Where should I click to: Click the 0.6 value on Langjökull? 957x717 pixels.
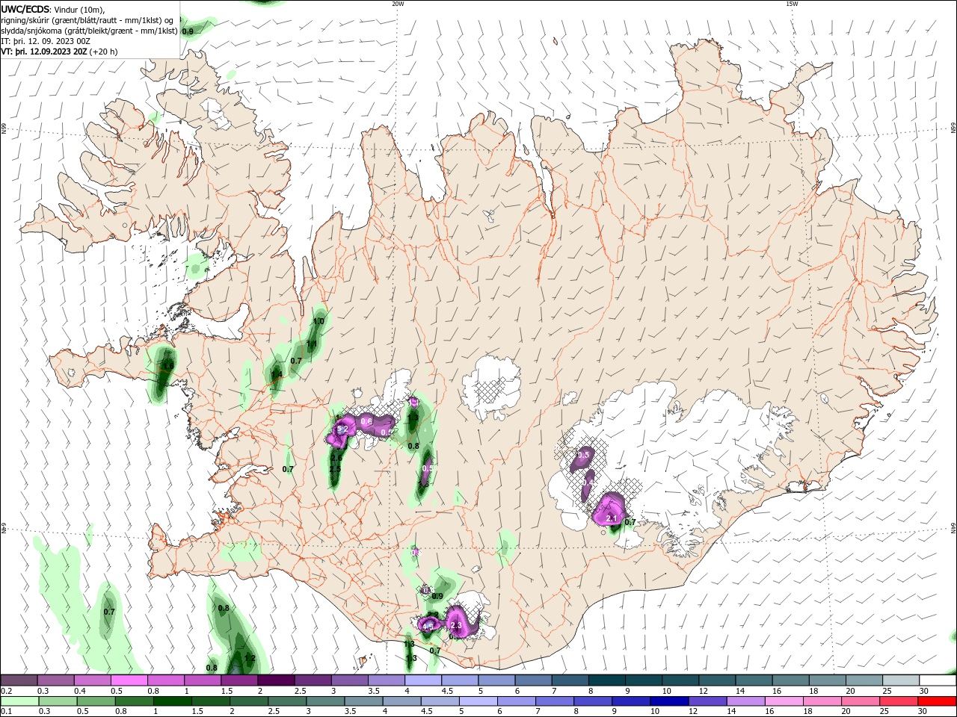366,422
